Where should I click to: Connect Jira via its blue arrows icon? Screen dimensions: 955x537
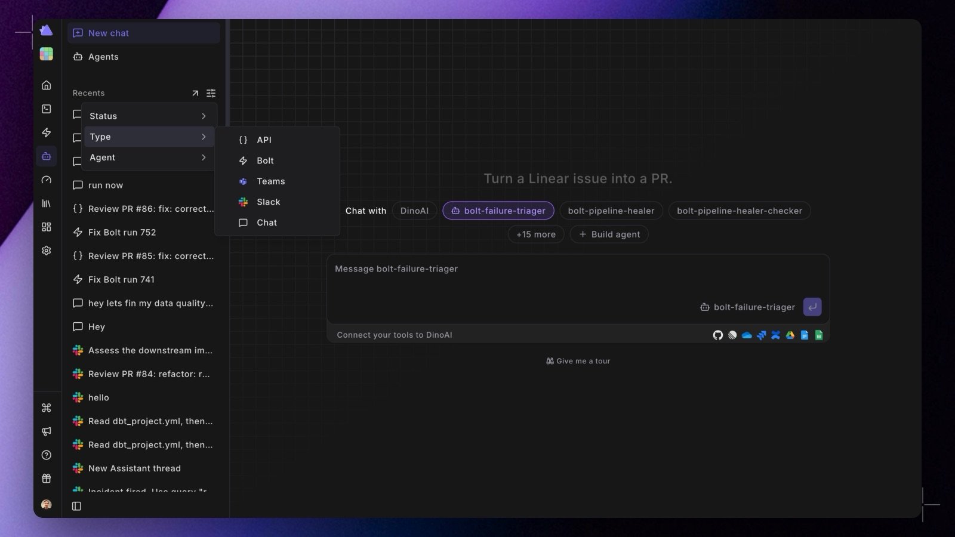click(761, 335)
